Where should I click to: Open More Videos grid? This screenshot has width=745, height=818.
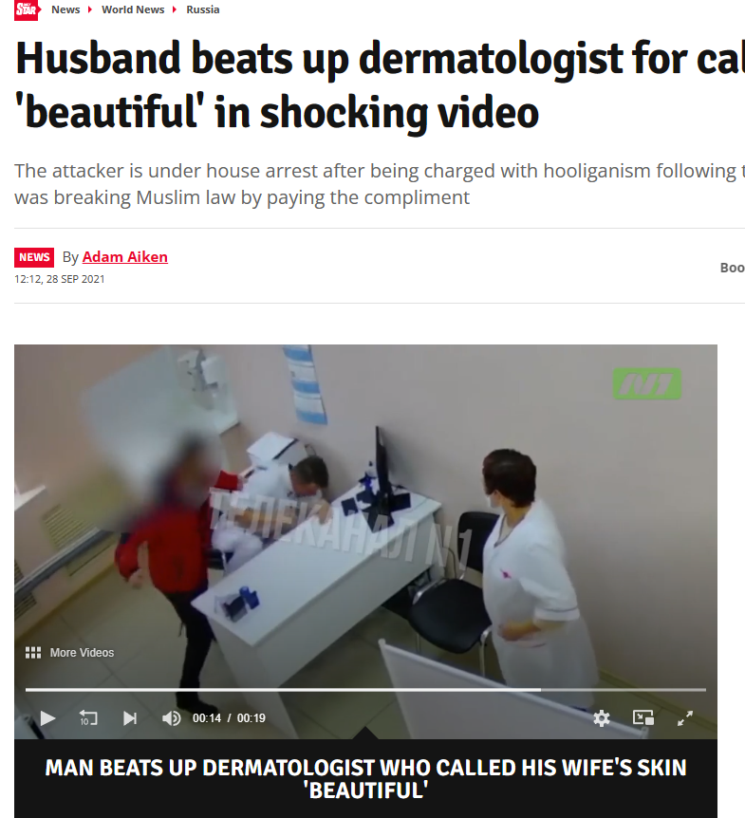(33, 653)
